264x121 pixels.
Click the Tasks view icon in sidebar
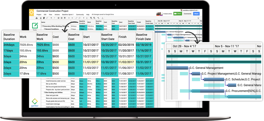pos(35,26)
